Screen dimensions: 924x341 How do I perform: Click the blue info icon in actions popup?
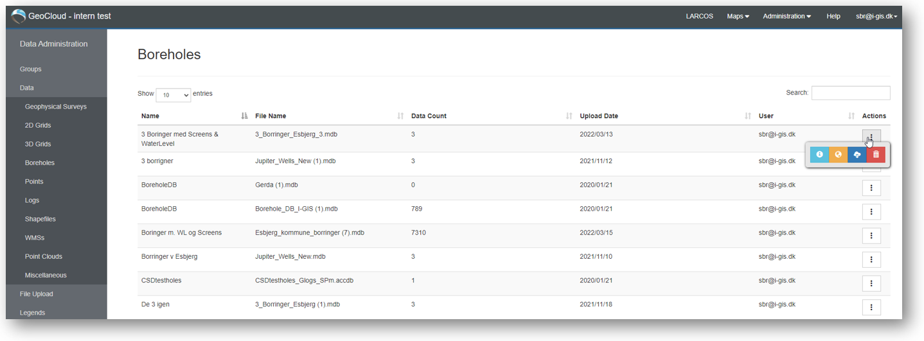click(819, 155)
